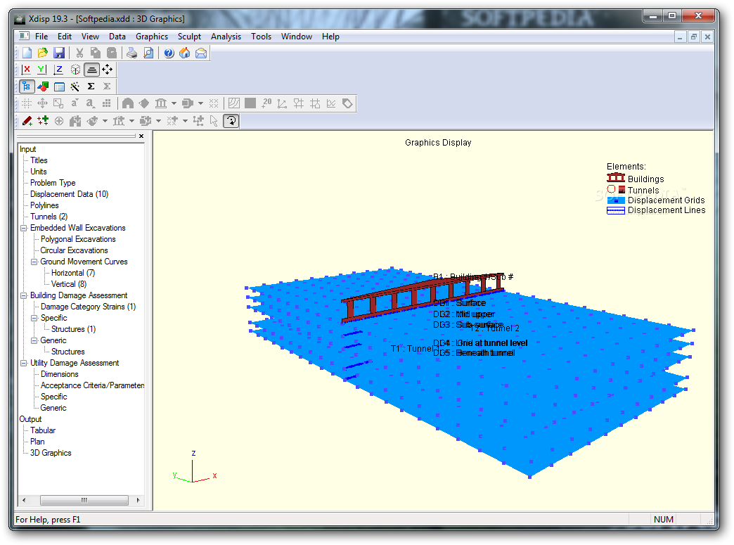Open the tabular output list icon
Image resolution: width=734 pixels, height=545 pixels.
[x=59, y=86]
